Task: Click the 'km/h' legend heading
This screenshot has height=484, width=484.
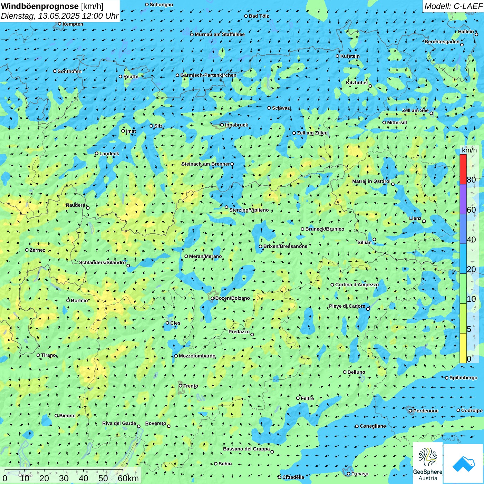Action: 469,150
